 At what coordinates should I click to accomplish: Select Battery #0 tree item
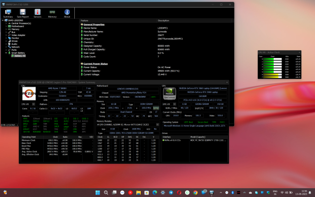[20, 56]
